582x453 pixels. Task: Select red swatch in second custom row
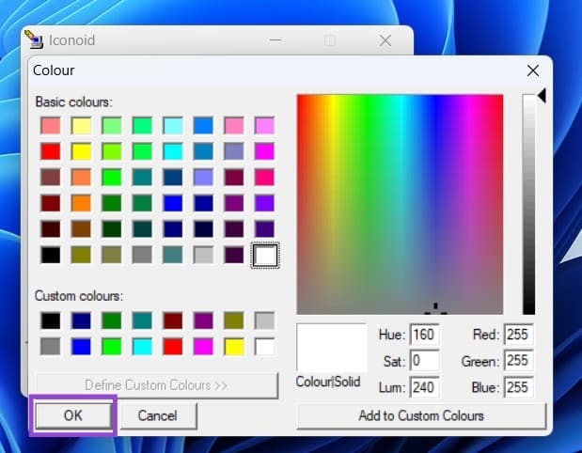[x=173, y=347]
